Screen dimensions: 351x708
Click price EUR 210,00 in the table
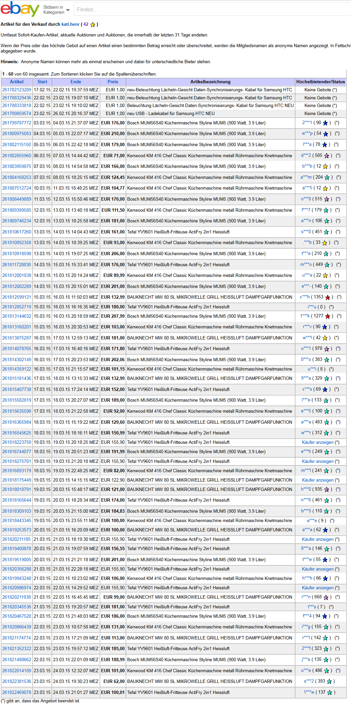tap(113, 133)
